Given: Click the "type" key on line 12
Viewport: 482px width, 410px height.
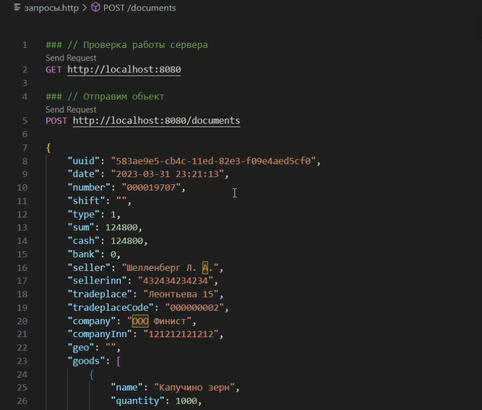Looking at the screenshot, I should point(83,214).
